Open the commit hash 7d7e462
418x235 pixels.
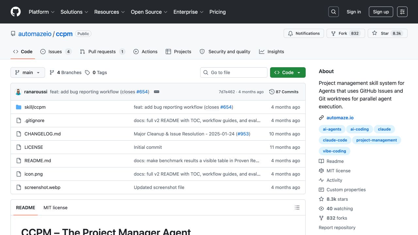(x=227, y=92)
